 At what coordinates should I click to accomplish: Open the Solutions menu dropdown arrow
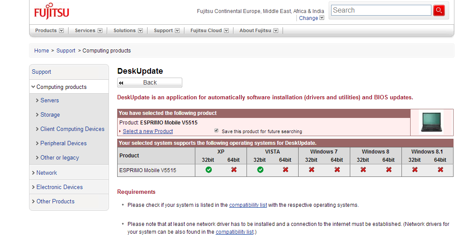[140, 31]
